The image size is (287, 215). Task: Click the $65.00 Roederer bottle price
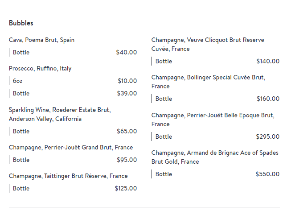click(x=127, y=131)
